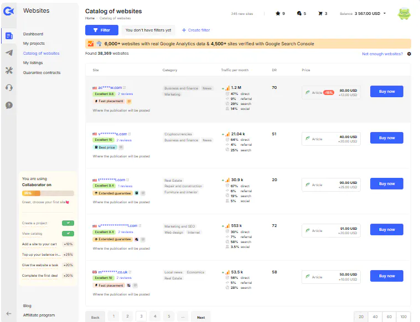This screenshot has width=420, height=322.
Task: Sort by the DR column header
Action: pyautogui.click(x=274, y=70)
